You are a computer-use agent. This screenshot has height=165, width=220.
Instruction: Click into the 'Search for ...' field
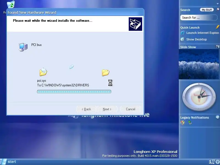point(199,18)
